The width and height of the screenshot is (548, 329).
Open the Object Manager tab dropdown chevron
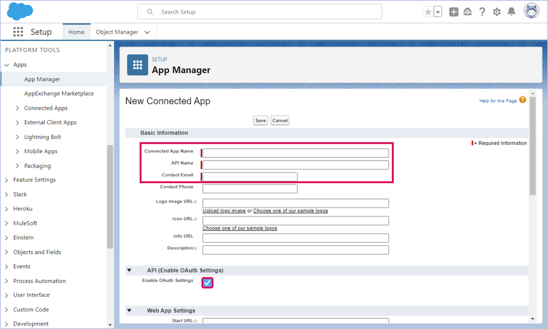click(x=148, y=32)
